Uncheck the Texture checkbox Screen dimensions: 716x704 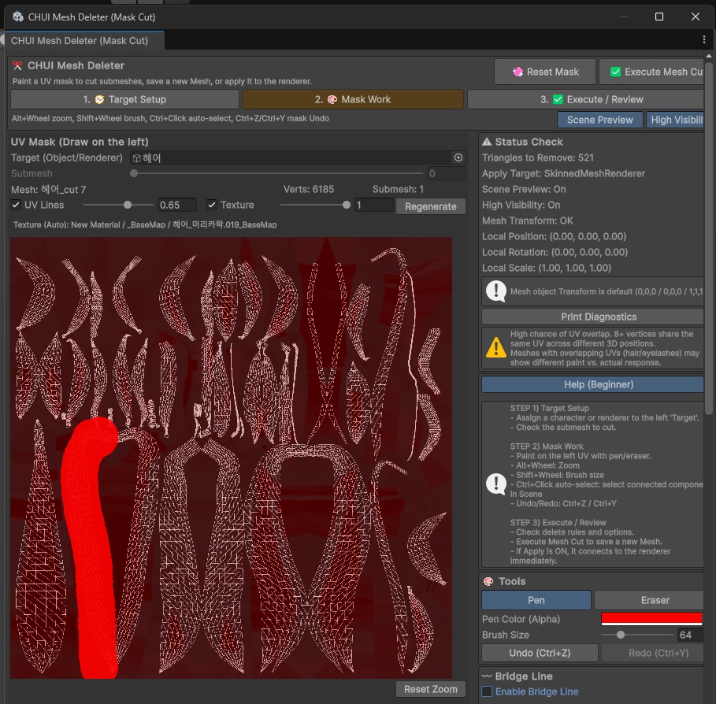coord(212,205)
